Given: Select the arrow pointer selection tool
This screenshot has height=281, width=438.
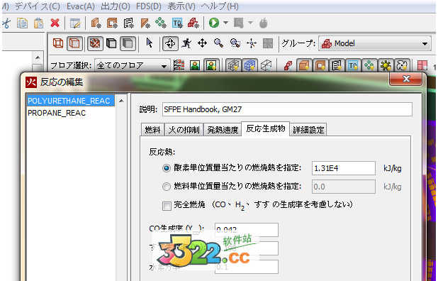Looking at the screenshot, I should (x=150, y=43).
